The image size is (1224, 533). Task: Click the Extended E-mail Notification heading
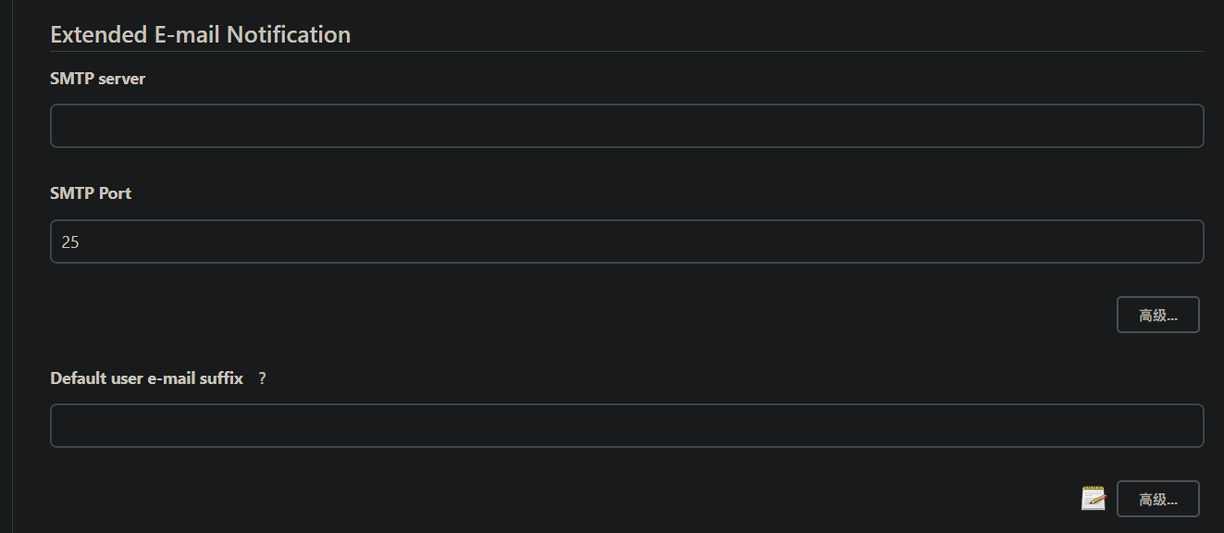[x=200, y=35]
